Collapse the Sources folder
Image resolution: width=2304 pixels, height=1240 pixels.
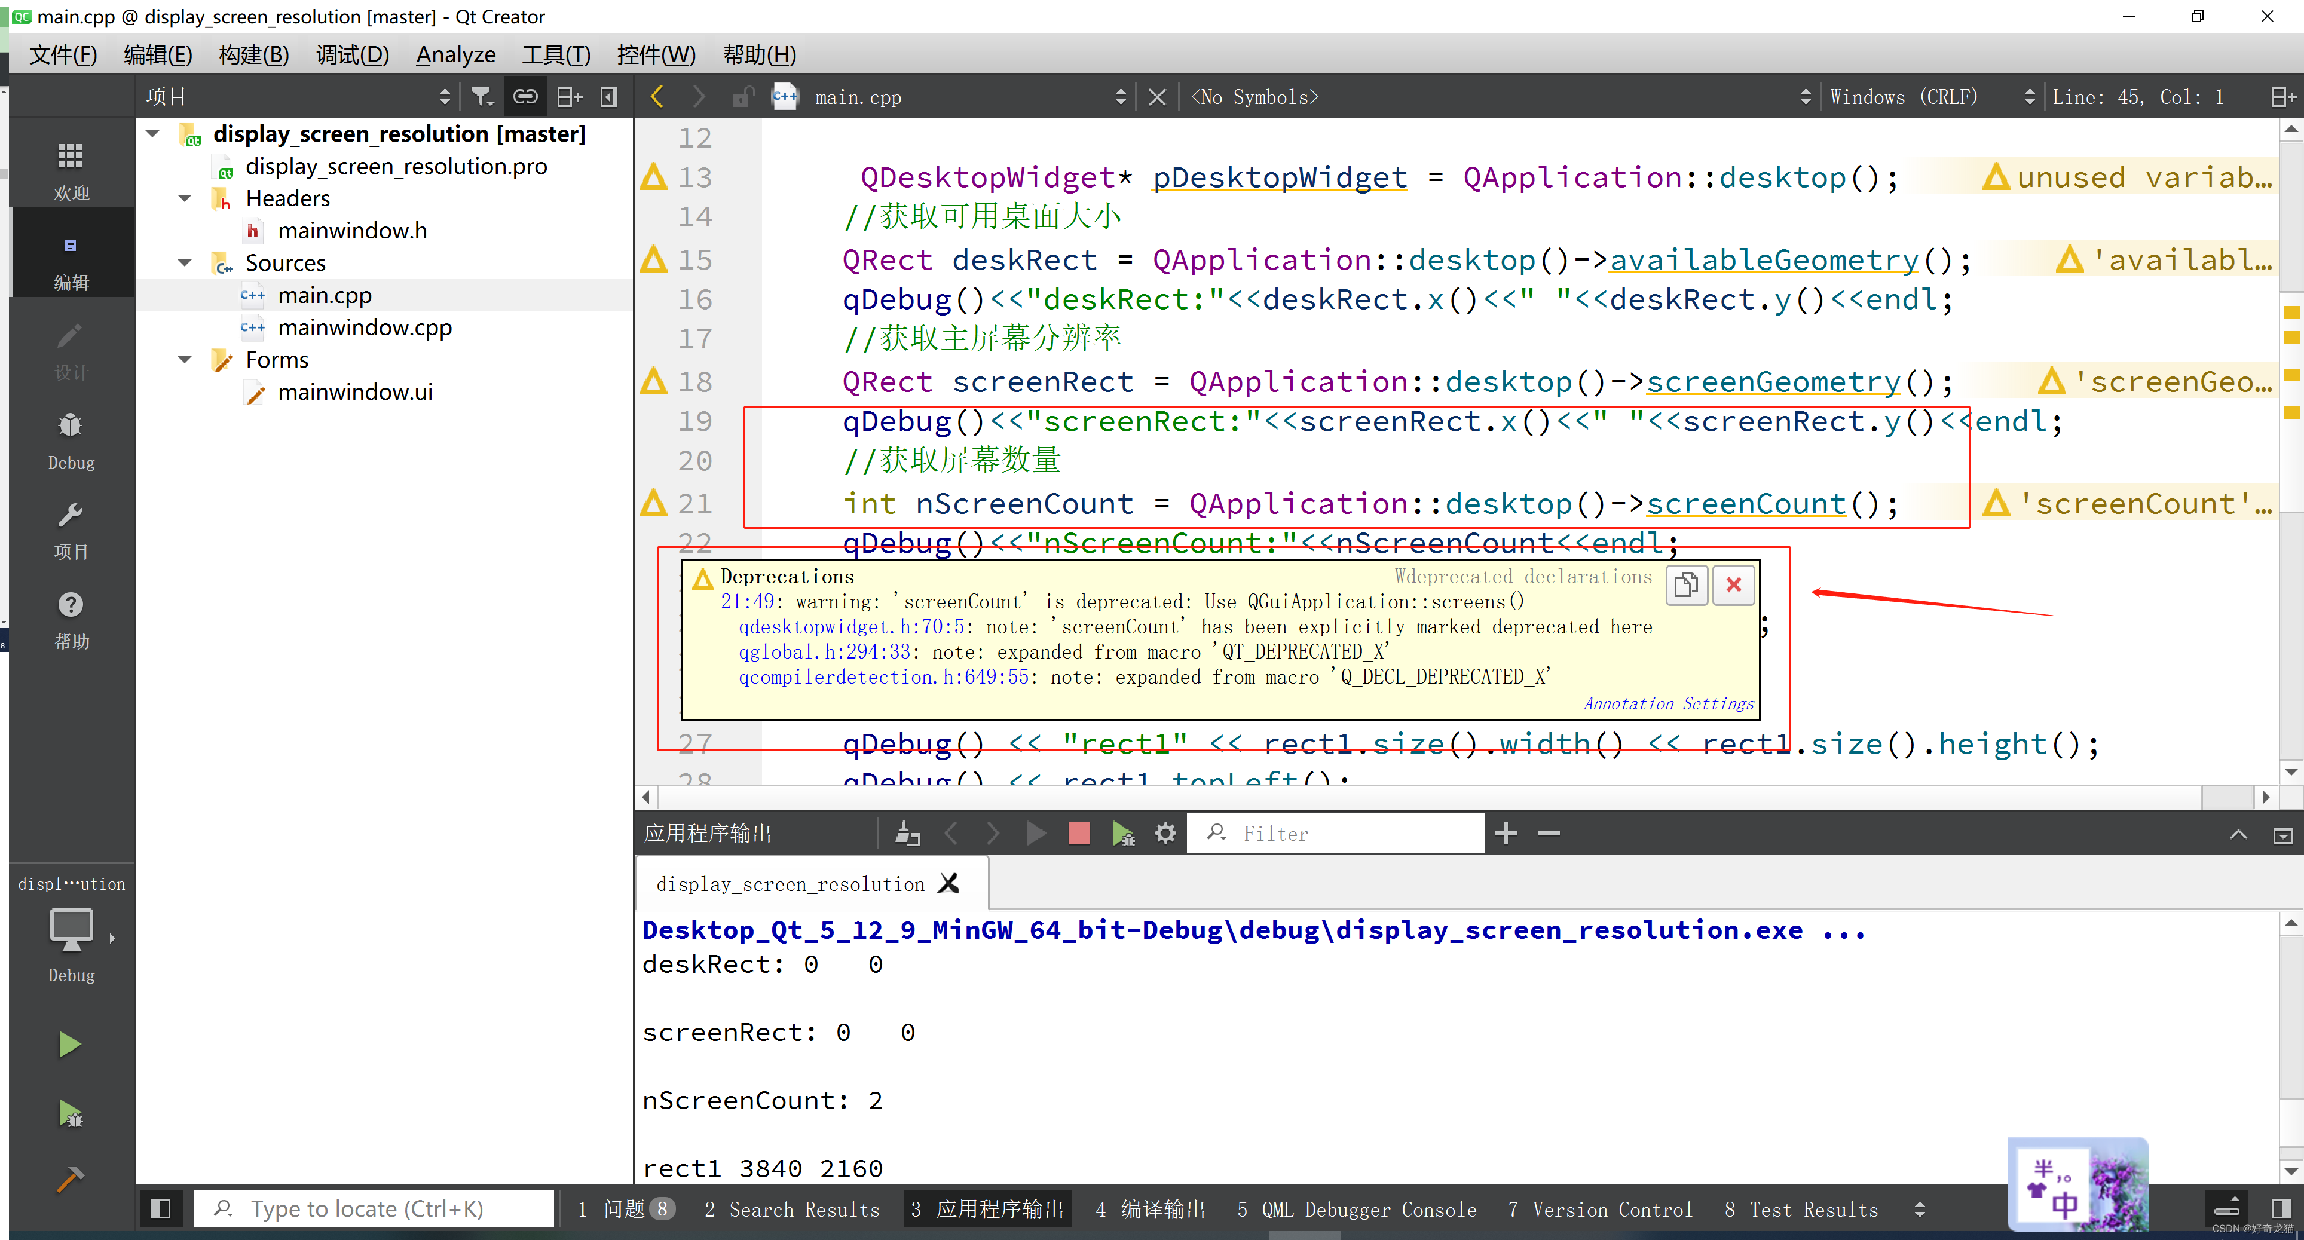[185, 263]
